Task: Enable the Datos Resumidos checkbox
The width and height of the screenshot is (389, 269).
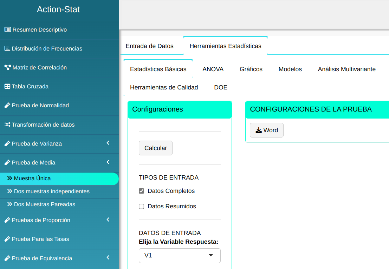Action: [x=142, y=207]
